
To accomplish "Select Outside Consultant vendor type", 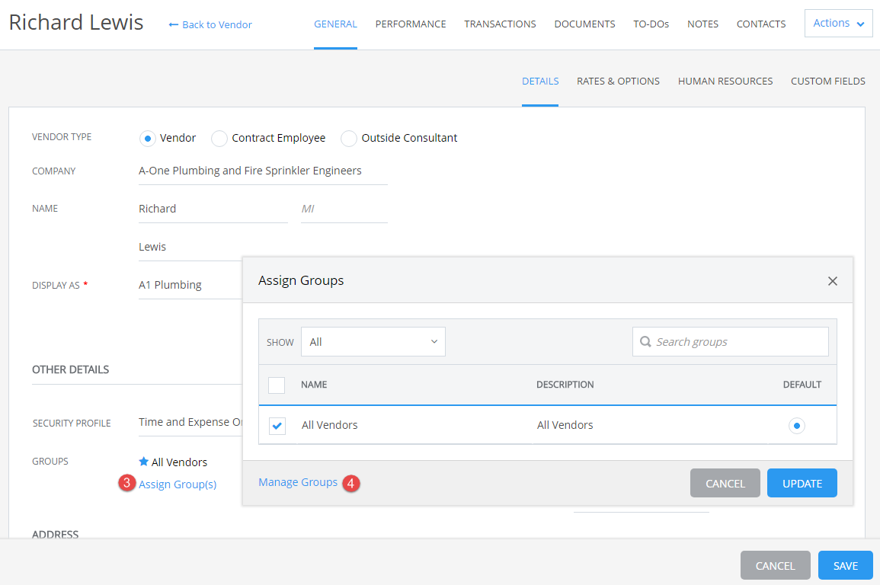I will coord(349,139).
